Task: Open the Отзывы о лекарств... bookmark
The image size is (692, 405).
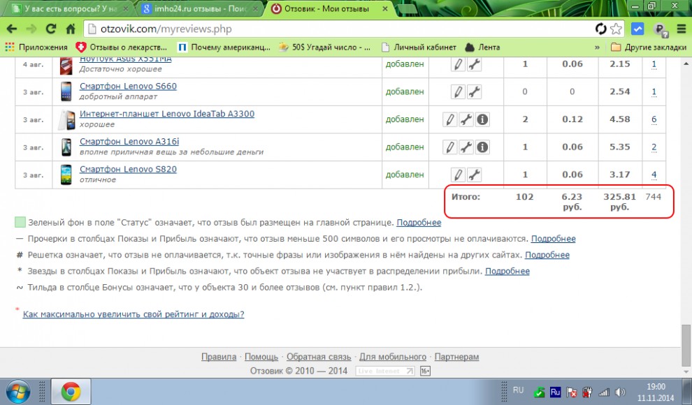Action: point(122,47)
